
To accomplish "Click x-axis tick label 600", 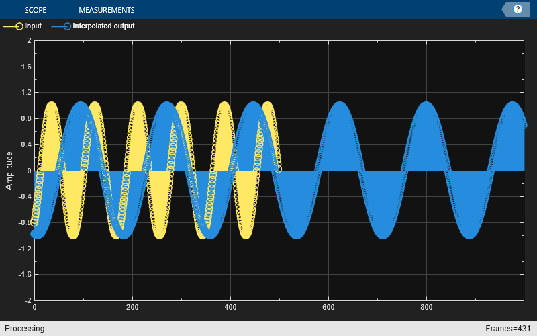I will [328, 308].
